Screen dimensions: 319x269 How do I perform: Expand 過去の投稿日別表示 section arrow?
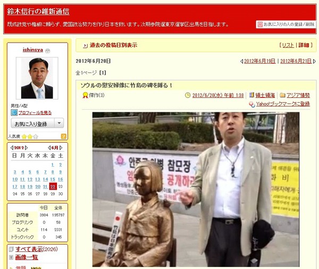coord(83,46)
